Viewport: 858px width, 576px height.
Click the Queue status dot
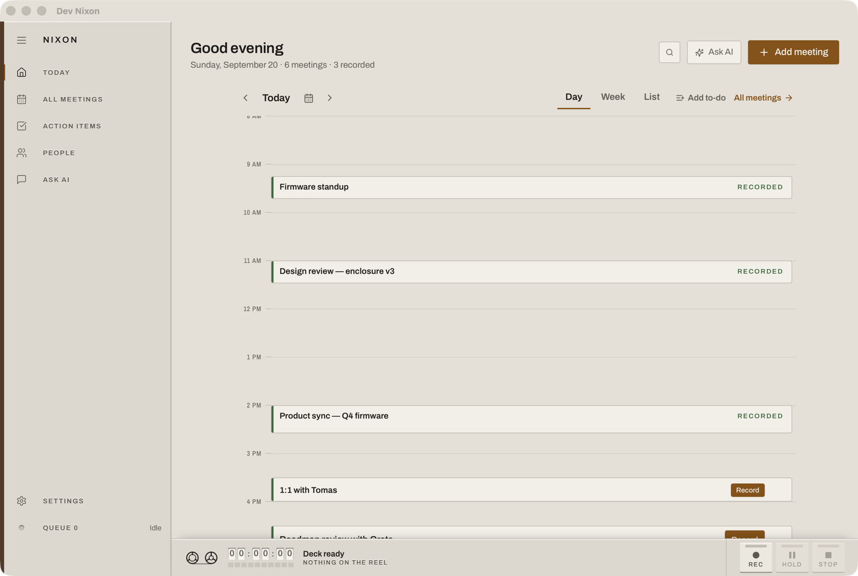[x=21, y=528]
